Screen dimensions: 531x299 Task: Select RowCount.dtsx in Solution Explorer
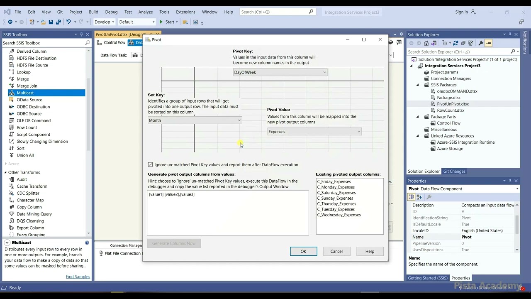point(451,110)
